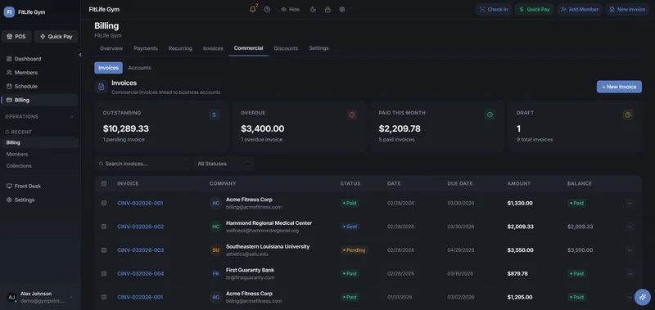
Task: Open Settings in sidebar
Action: coord(39,200)
